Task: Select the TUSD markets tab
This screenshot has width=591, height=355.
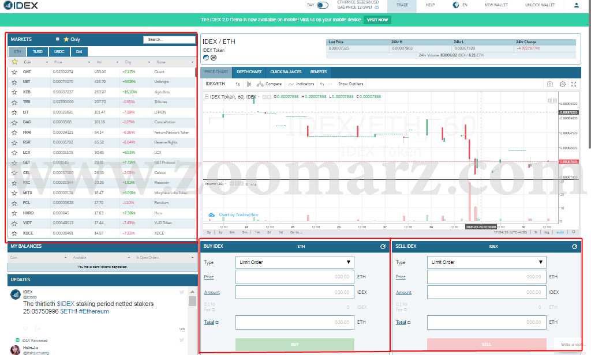Action: (38, 51)
